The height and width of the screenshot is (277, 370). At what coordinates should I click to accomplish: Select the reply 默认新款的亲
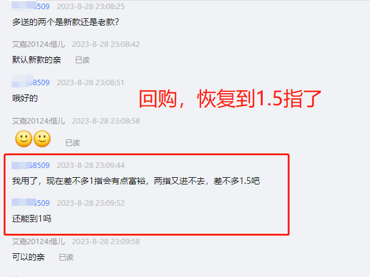tap(37, 60)
